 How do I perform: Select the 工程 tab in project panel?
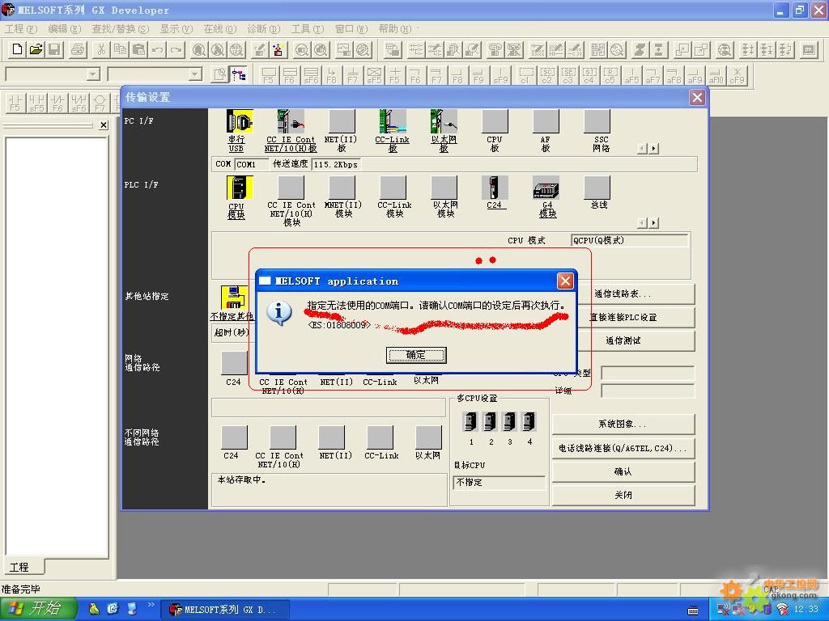pyautogui.click(x=23, y=567)
